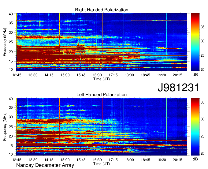Click the color bar of the right-handed plot

[195, 42]
